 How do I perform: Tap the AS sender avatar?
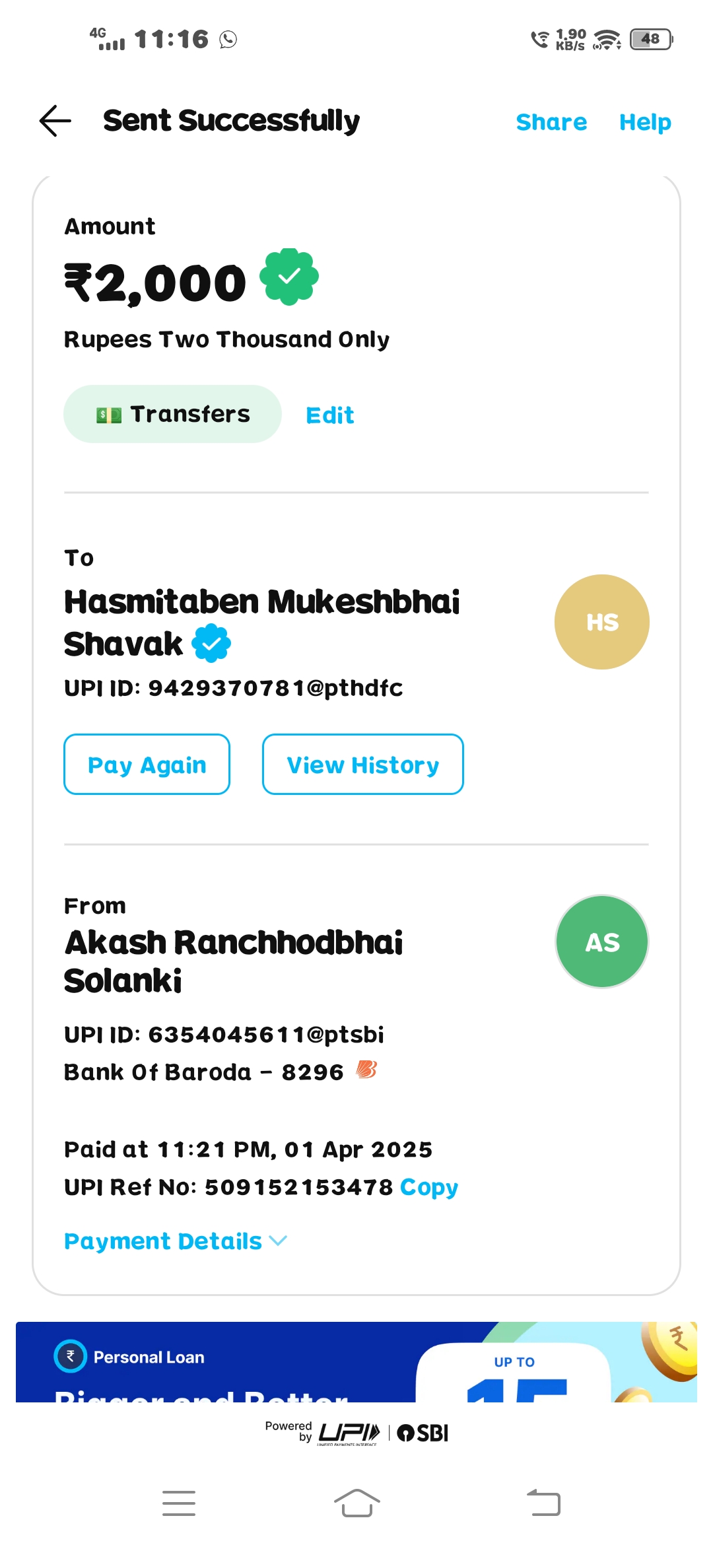(x=601, y=942)
